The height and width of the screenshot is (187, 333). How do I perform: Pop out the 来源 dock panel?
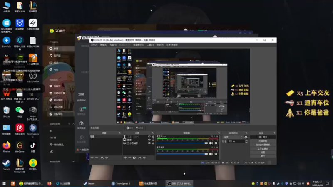153,133
